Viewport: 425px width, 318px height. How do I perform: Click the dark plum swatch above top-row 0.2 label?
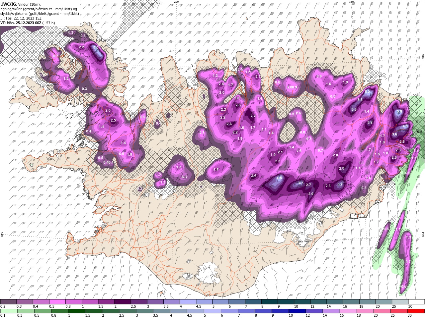(x=8, y=302)
